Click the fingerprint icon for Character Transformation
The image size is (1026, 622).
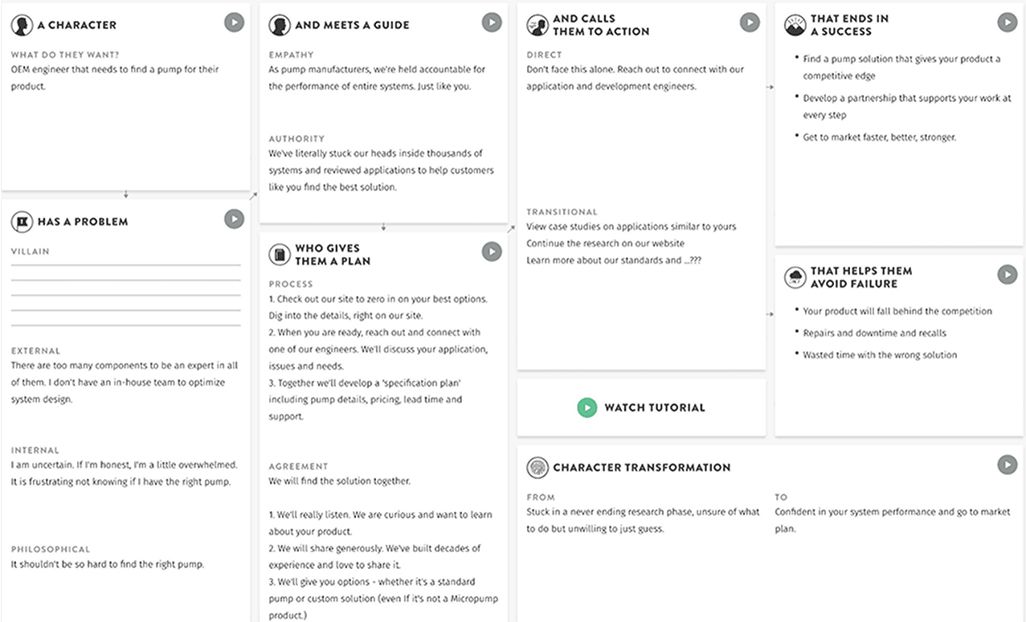[538, 467]
